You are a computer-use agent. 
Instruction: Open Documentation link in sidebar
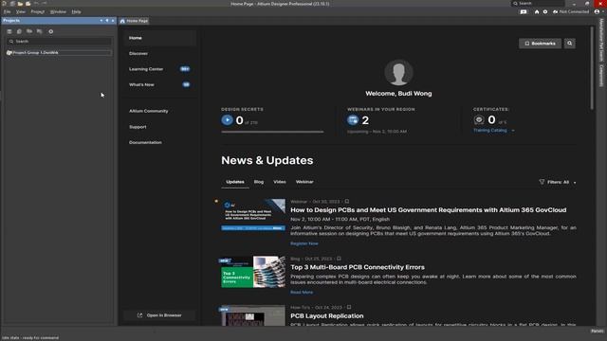[145, 142]
